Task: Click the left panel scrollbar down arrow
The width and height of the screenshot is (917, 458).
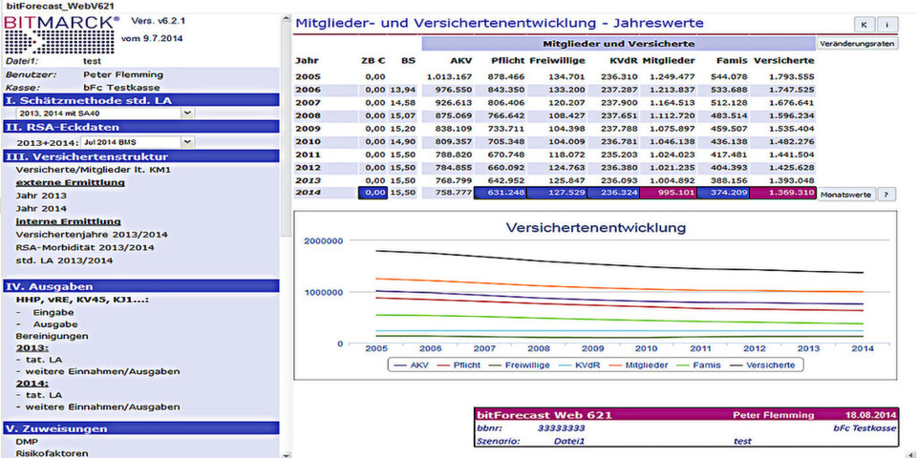Action: (x=286, y=454)
